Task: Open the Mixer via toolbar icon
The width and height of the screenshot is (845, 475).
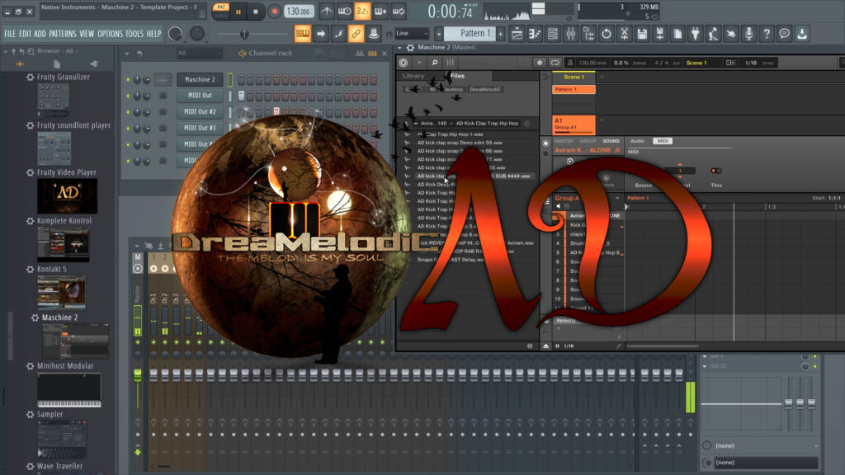Action: coord(570,34)
